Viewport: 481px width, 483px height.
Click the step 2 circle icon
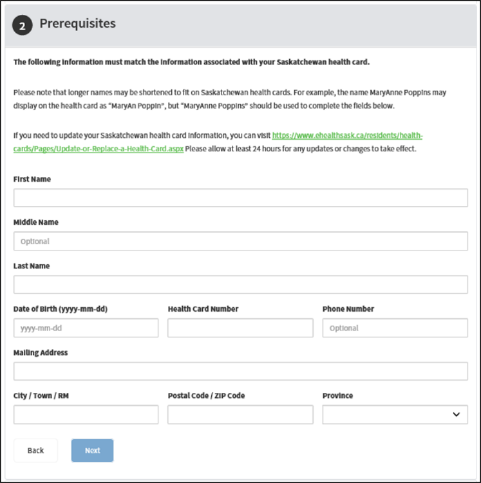pos(22,25)
